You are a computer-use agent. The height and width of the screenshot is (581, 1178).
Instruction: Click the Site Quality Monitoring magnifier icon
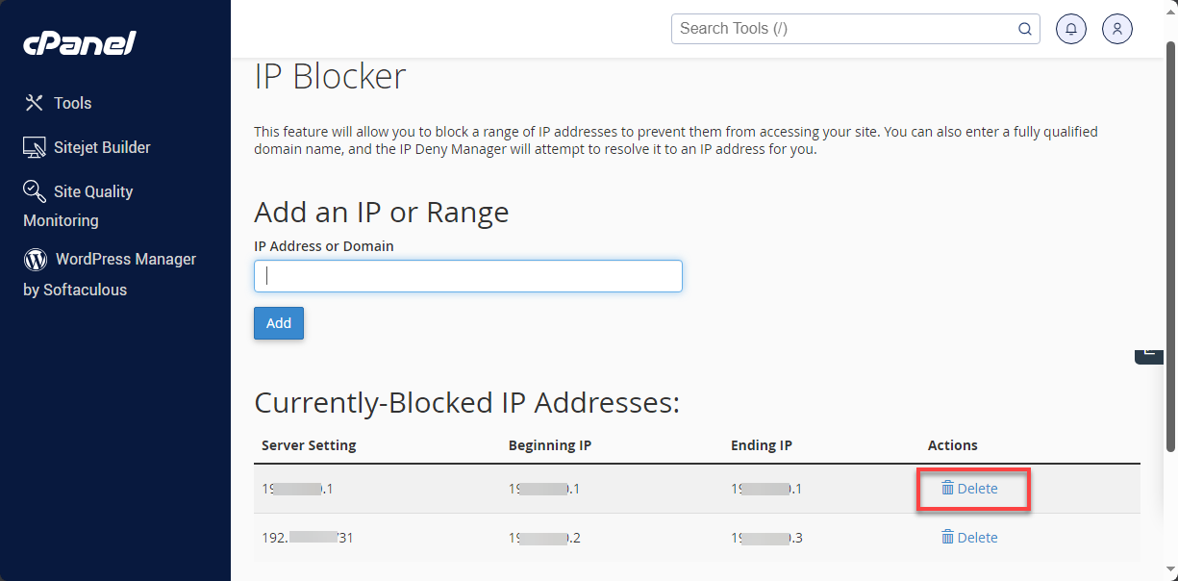click(34, 190)
